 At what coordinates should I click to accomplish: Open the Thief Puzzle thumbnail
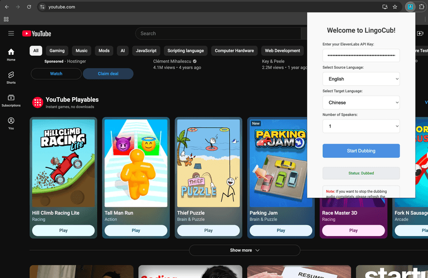coord(208,163)
